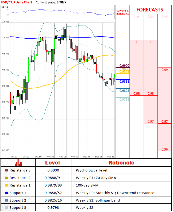Click the Rationale column header
The image size is (173, 212).
(x=121, y=163)
